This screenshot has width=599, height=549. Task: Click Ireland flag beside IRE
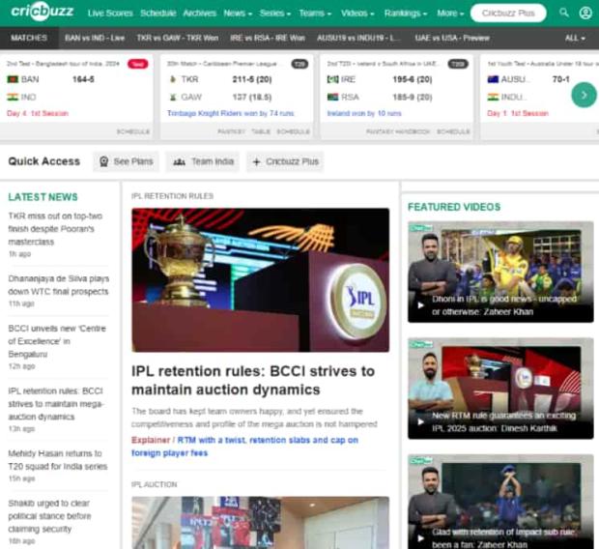coord(332,79)
